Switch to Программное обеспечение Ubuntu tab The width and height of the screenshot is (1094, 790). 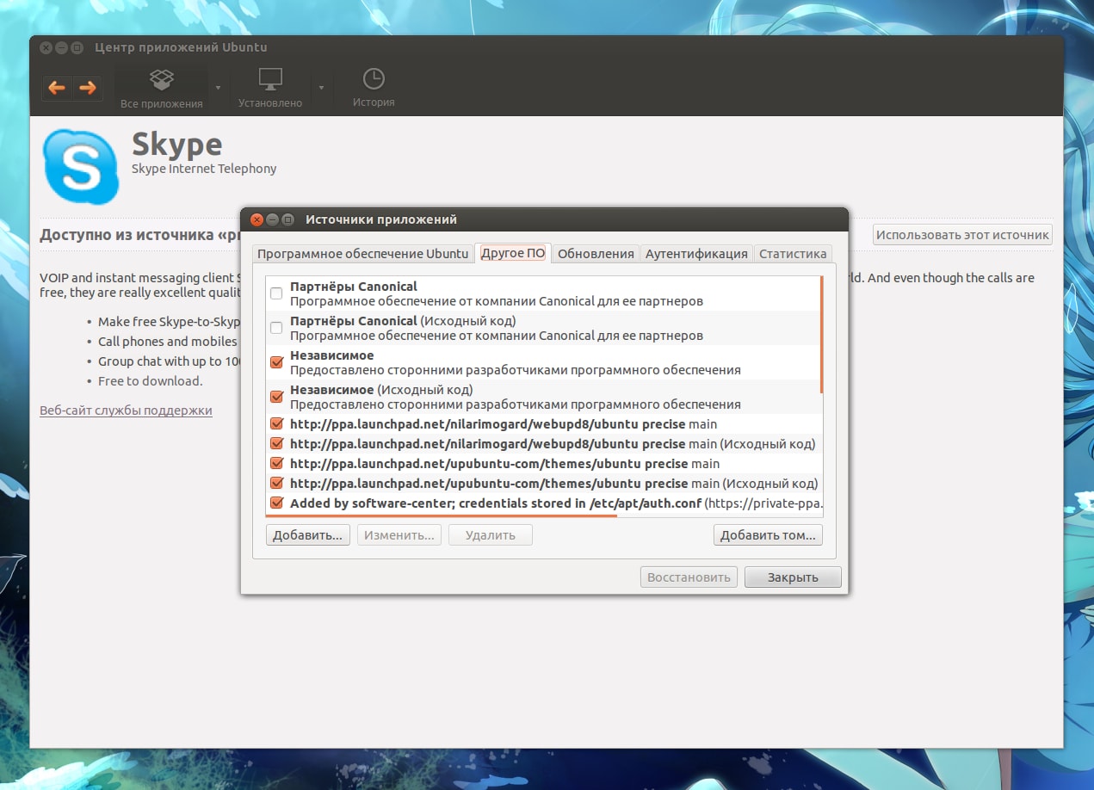click(362, 253)
